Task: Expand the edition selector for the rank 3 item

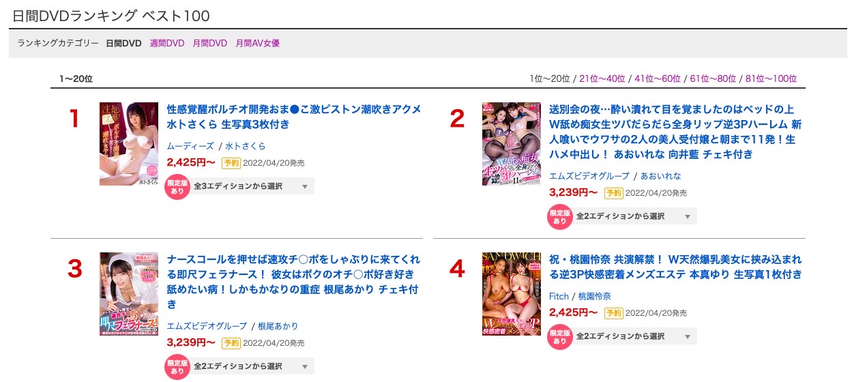Action: pyautogui.click(x=252, y=366)
